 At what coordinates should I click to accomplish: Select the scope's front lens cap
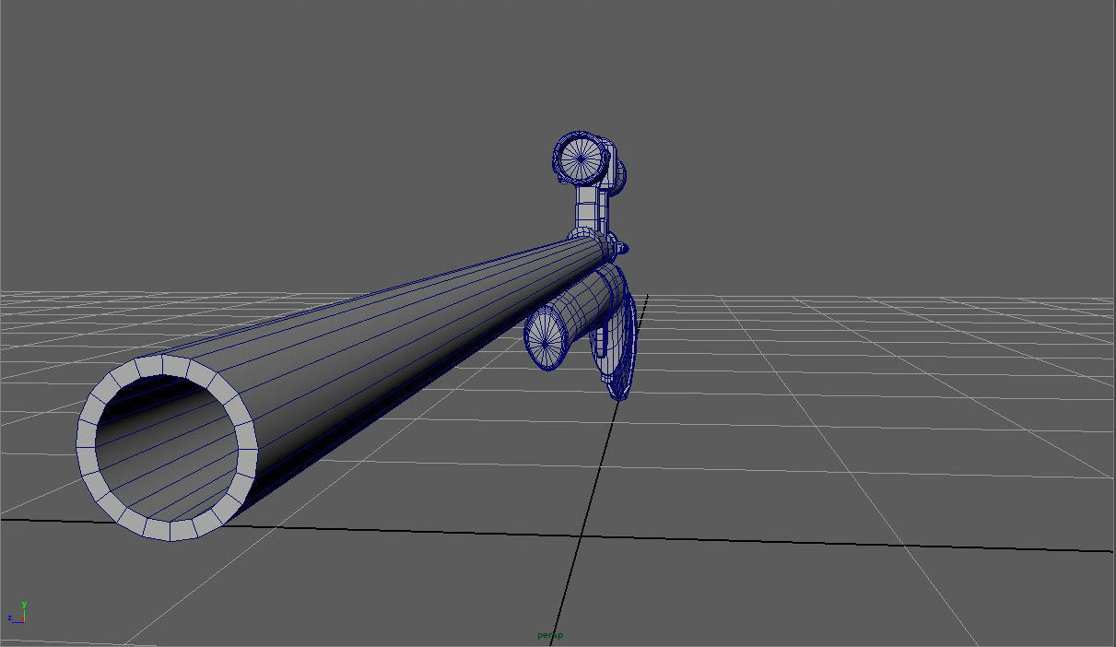(580, 158)
